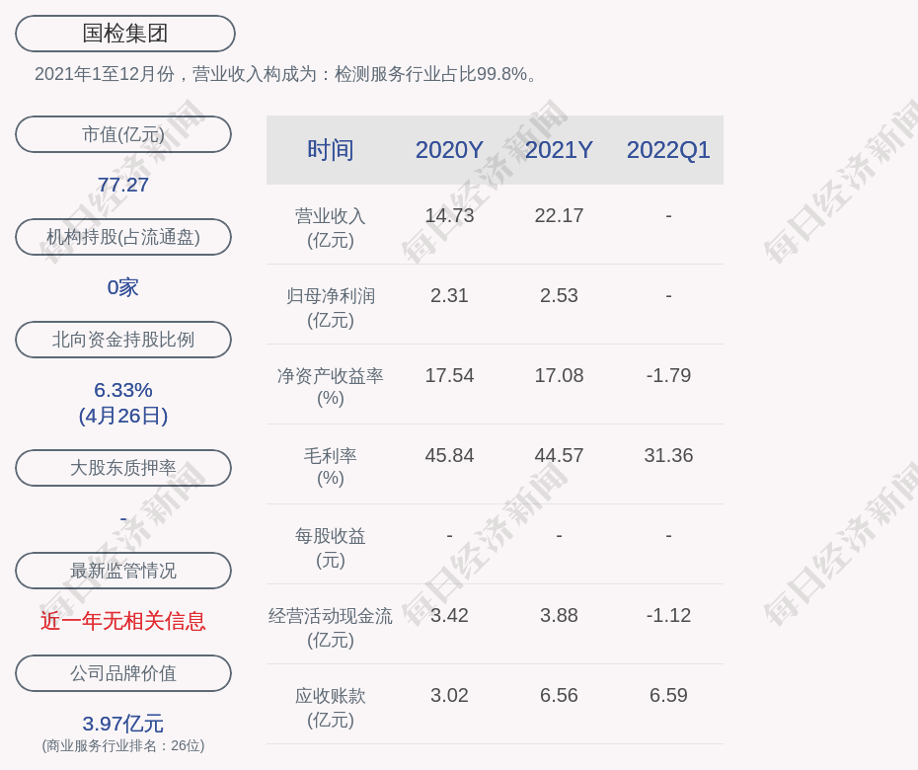Click the red text 近一年无相关信息
The height and width of the screenshot is (770, 918).
[x=123, y=621]
